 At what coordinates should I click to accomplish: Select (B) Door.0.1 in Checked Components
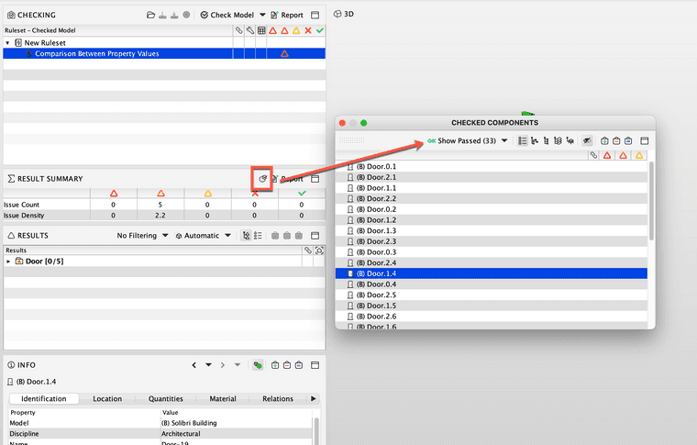(x=492, y=167)
